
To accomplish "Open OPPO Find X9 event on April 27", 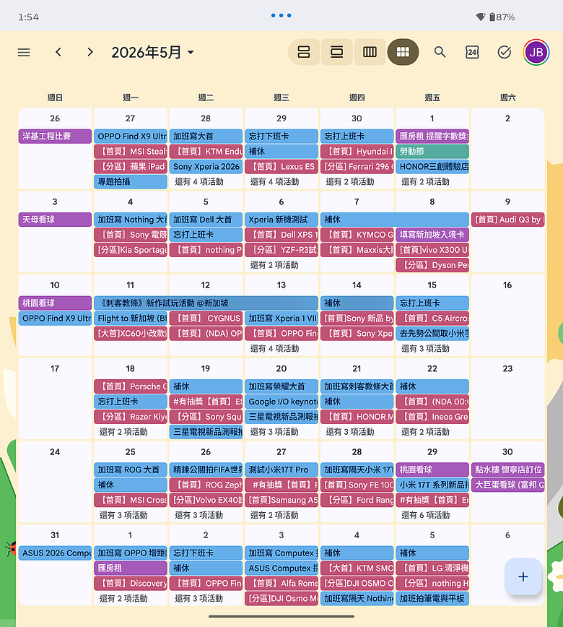I will [131, 137].
